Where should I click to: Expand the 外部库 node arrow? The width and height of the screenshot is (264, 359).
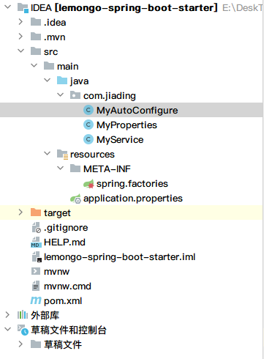pos(7,315)
